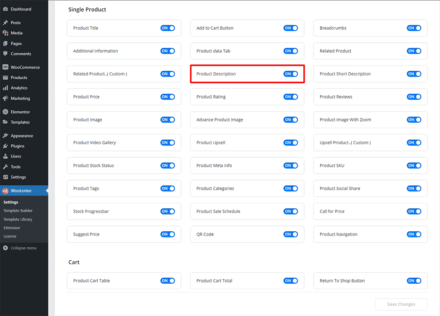440x316 pixels.
Task: Disable the Product Description toggle
Action: point(290,74)
